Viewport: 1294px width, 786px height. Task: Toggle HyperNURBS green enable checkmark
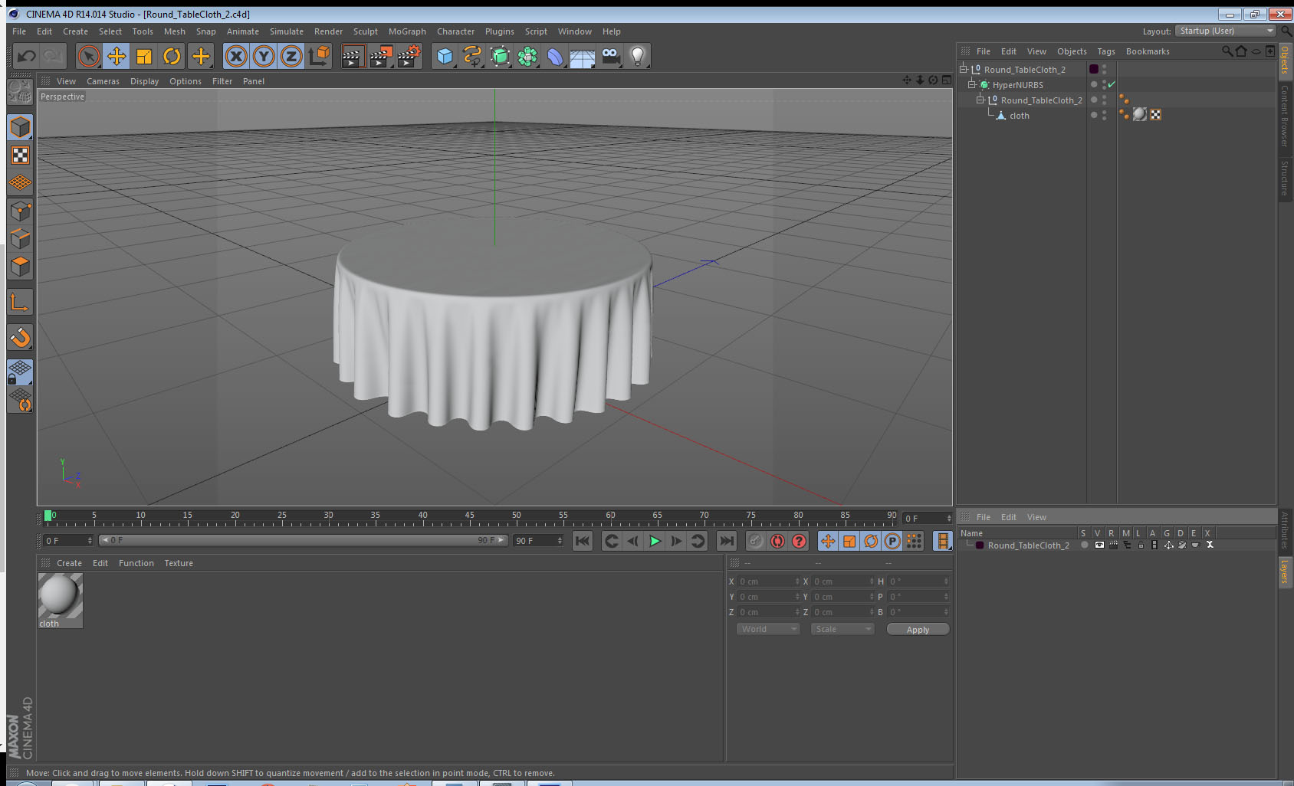point(1112,84)
